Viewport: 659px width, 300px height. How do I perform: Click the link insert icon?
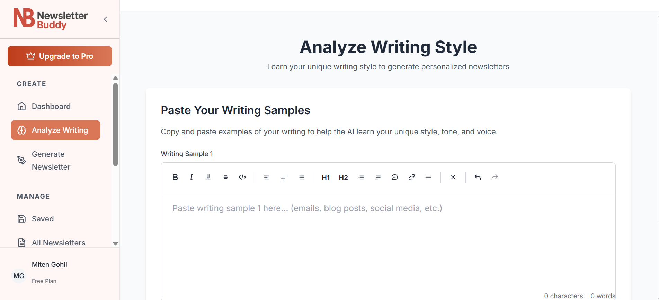[x=411, y=177]
